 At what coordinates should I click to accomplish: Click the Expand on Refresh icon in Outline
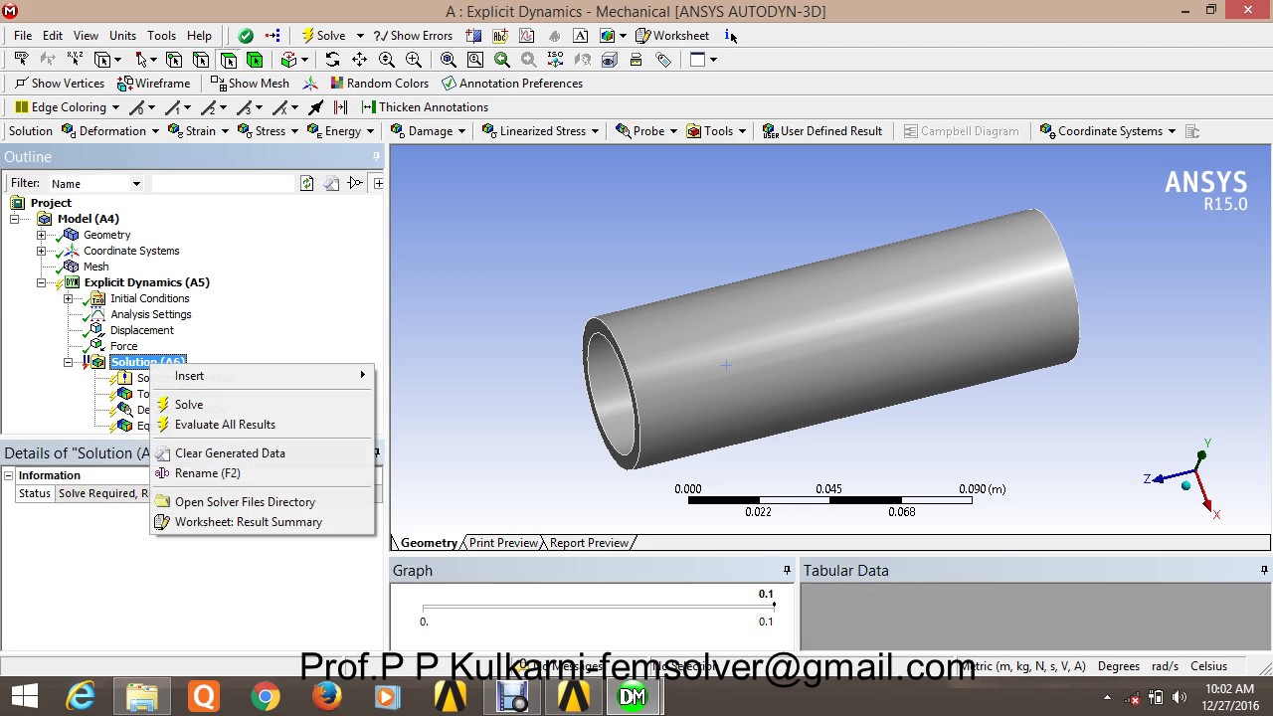point(378,183)
